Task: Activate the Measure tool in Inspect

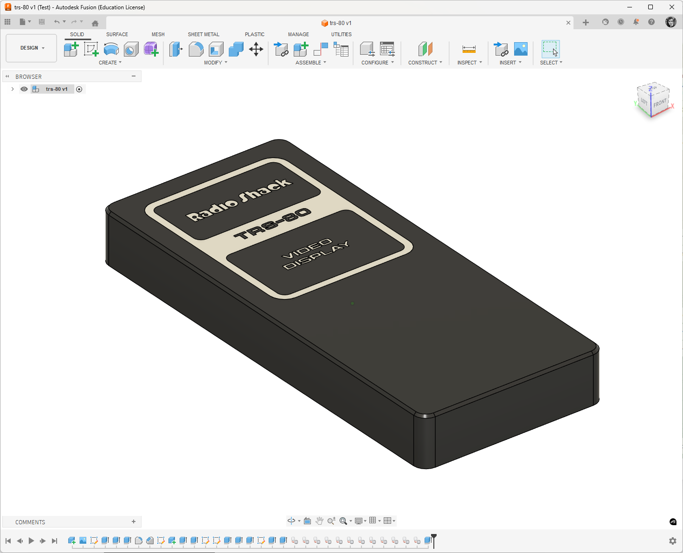Action: click(x=469, y=49)
